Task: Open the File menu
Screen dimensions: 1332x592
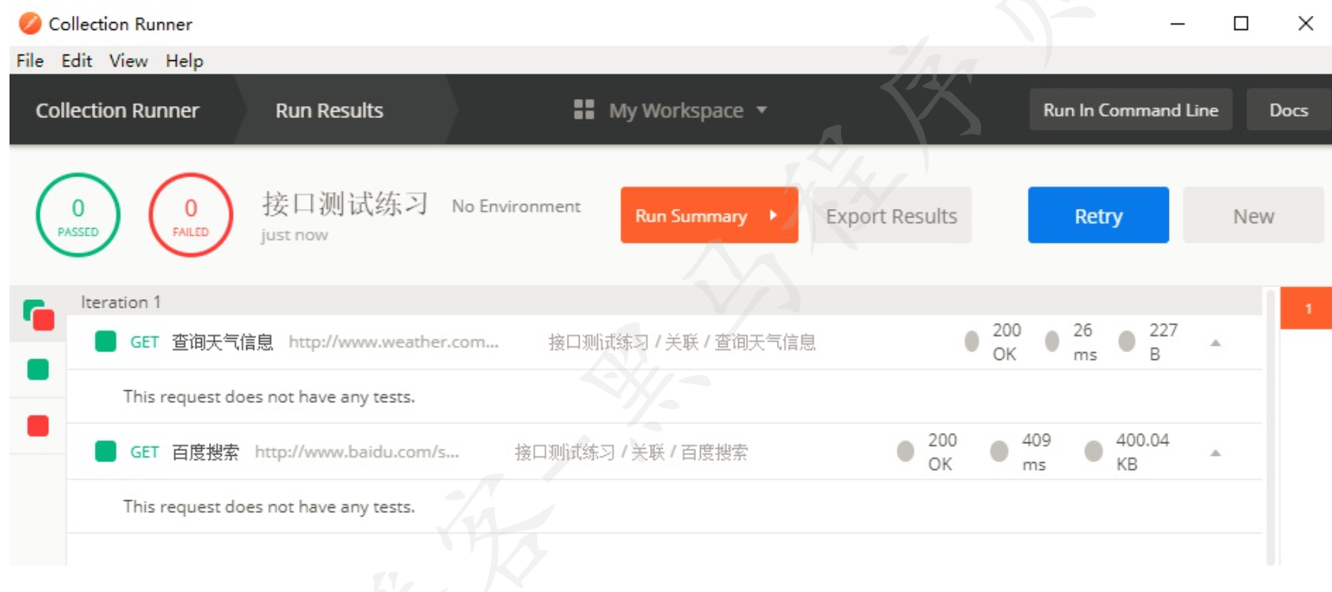Action: tap(30, 61)
